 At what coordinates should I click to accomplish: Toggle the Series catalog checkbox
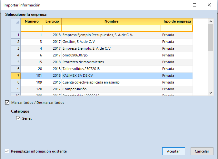point(18,118)
